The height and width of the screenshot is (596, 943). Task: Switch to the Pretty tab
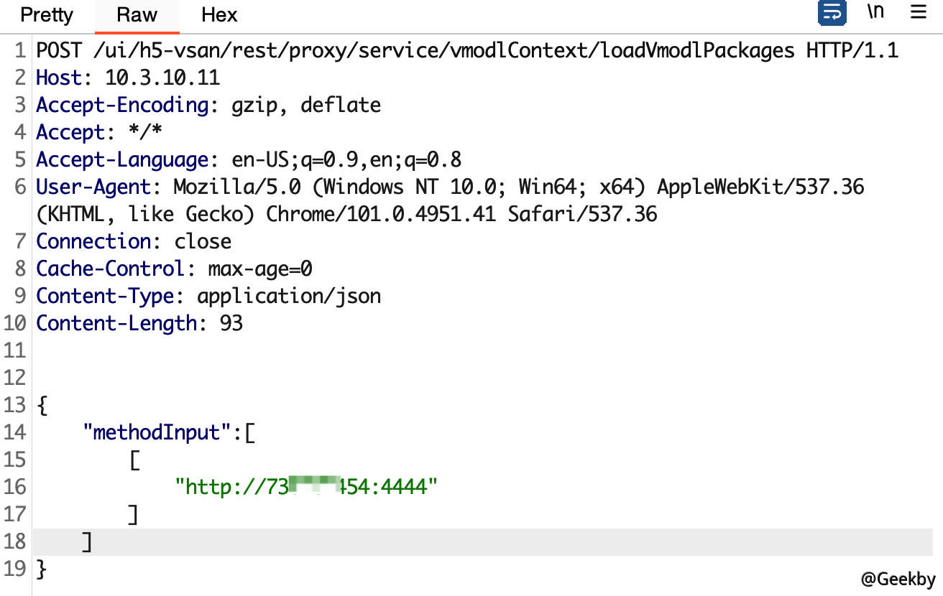click(x=47, y=15)
